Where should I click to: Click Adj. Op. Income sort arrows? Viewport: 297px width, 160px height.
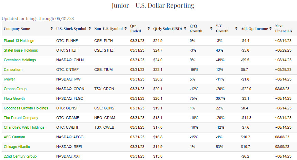270,29
